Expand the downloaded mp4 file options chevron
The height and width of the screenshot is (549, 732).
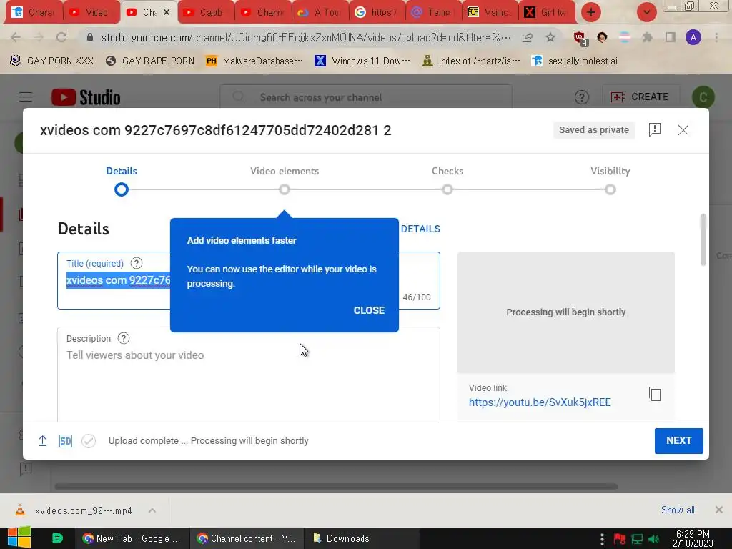click(152, 510)
